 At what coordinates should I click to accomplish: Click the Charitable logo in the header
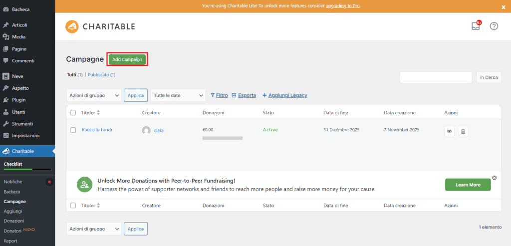[x=100, y=26]
